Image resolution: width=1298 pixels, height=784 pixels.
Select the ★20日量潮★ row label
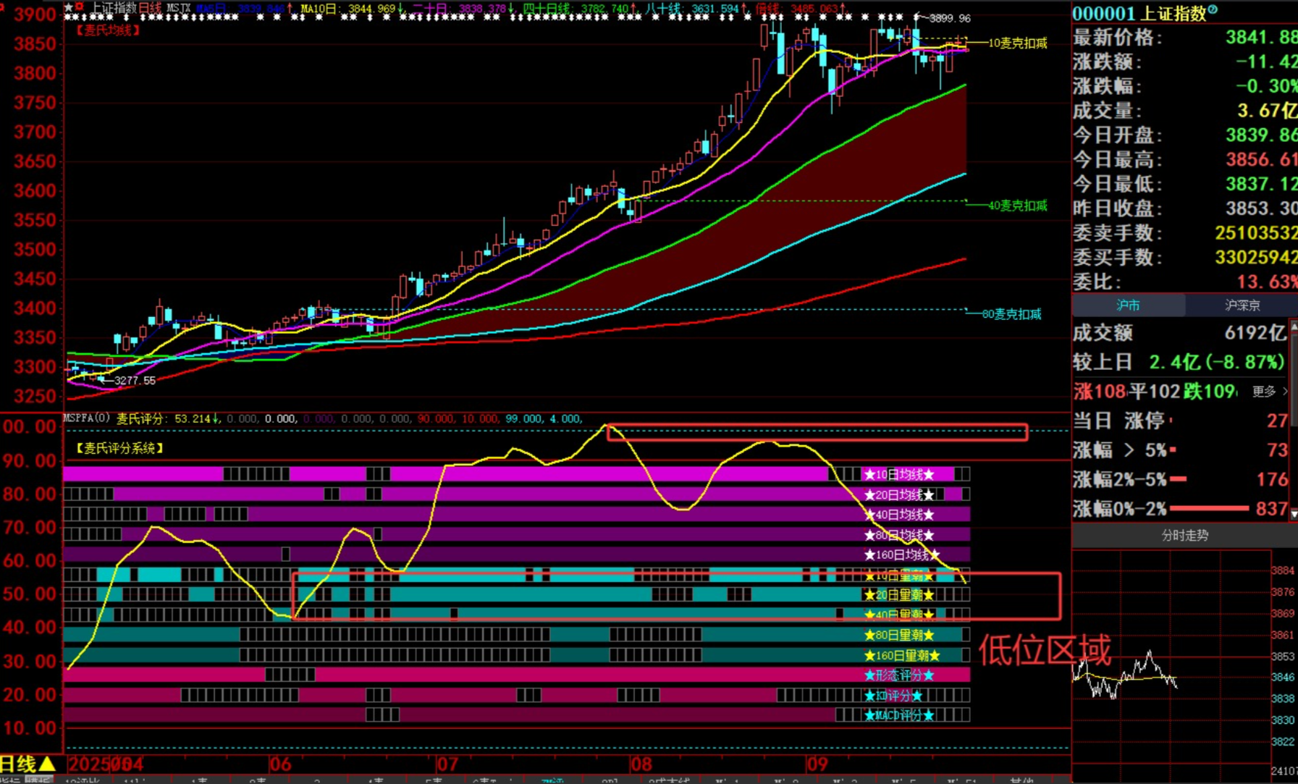tap(898, 595)
